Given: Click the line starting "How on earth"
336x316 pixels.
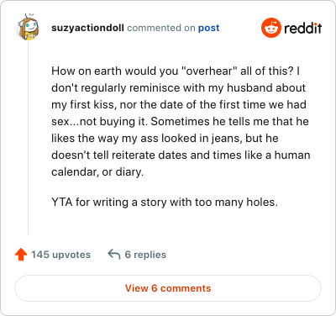Looking at the screenshot, I should pos(176,71).
